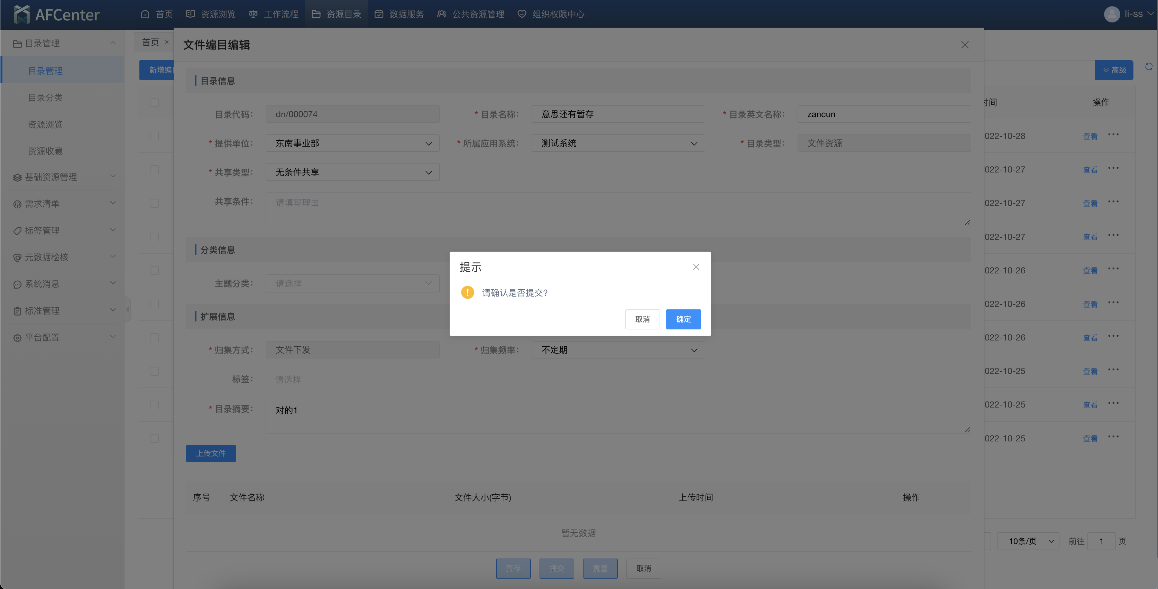Open the 标签 selector
The image size is (1158, 589).
[352, 379]
